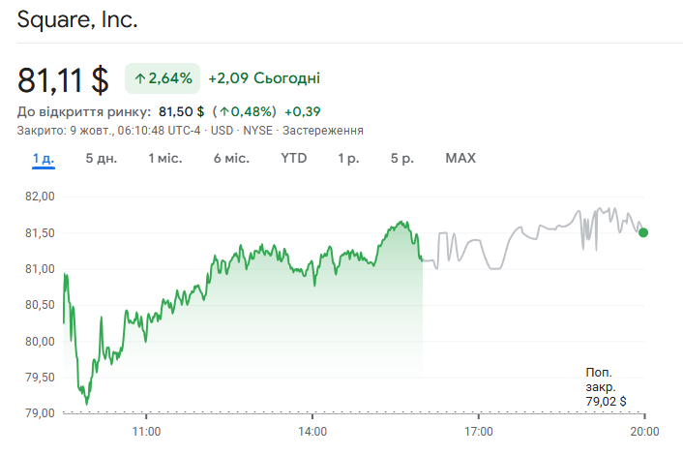
Task: Click the 17:00 time axis label
Action: pyautogui.click(x=479, y=431)
